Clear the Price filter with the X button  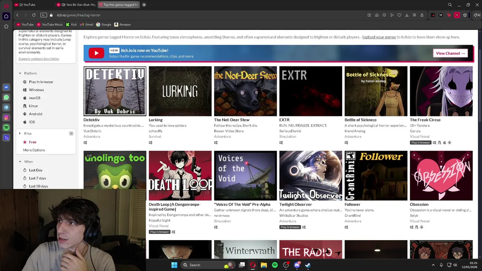pos(71,134)
